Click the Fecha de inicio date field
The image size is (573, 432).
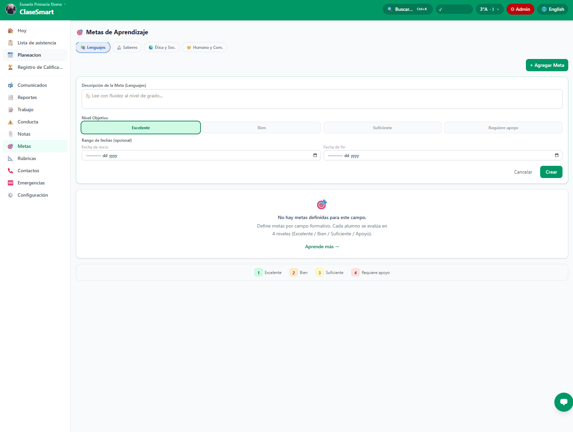(201, 155)
